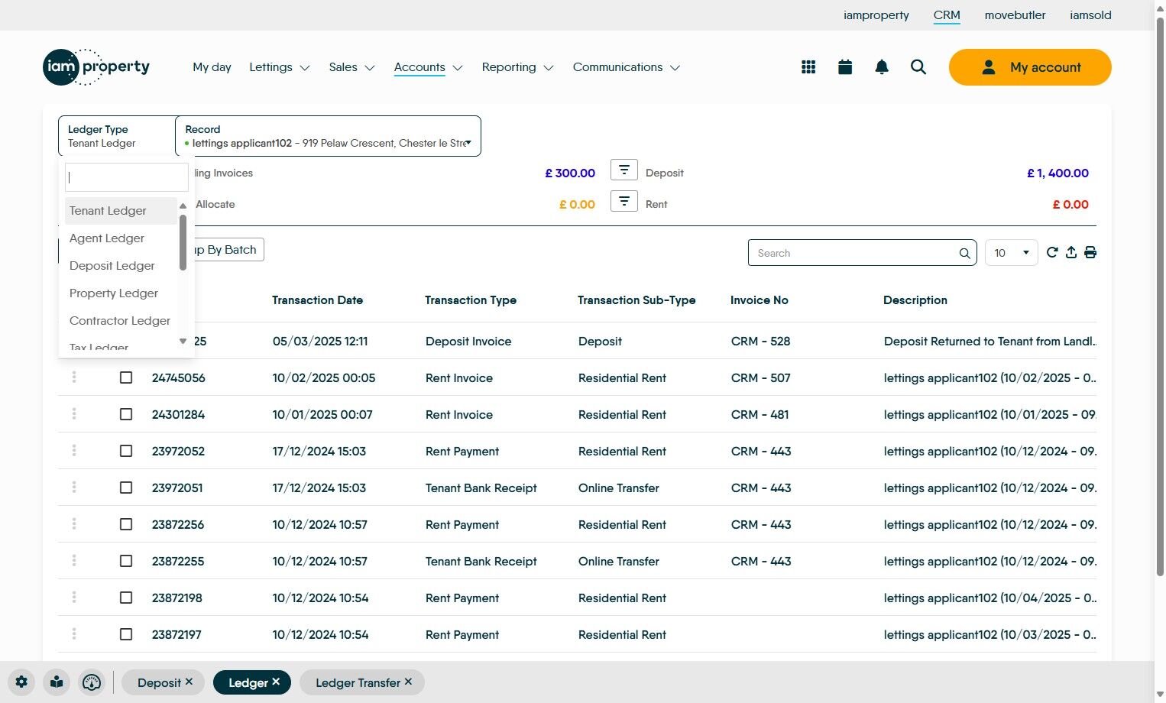Open the notifications bell
The image size is (1166, 703).
click(x=882, y=67)
